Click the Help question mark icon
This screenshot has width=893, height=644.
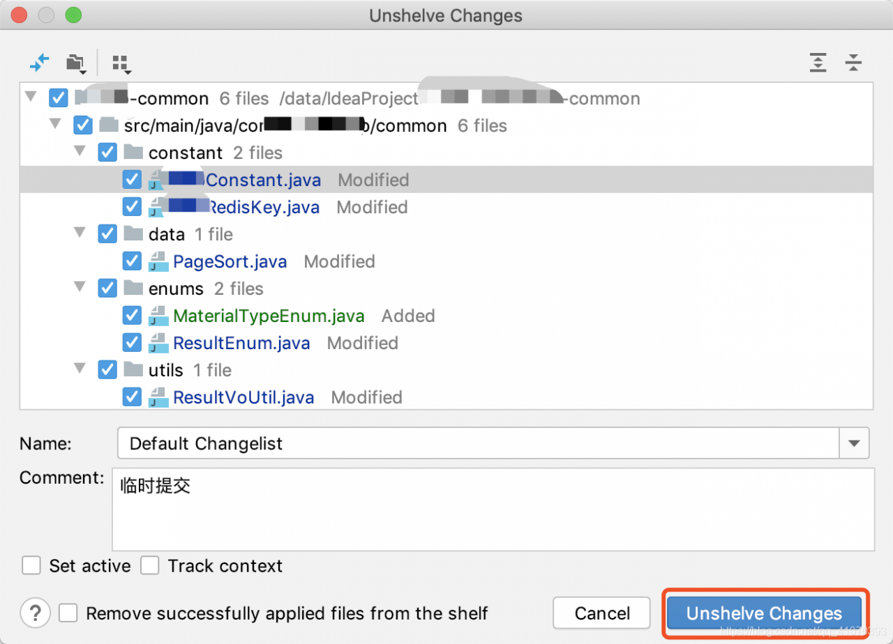35,613
